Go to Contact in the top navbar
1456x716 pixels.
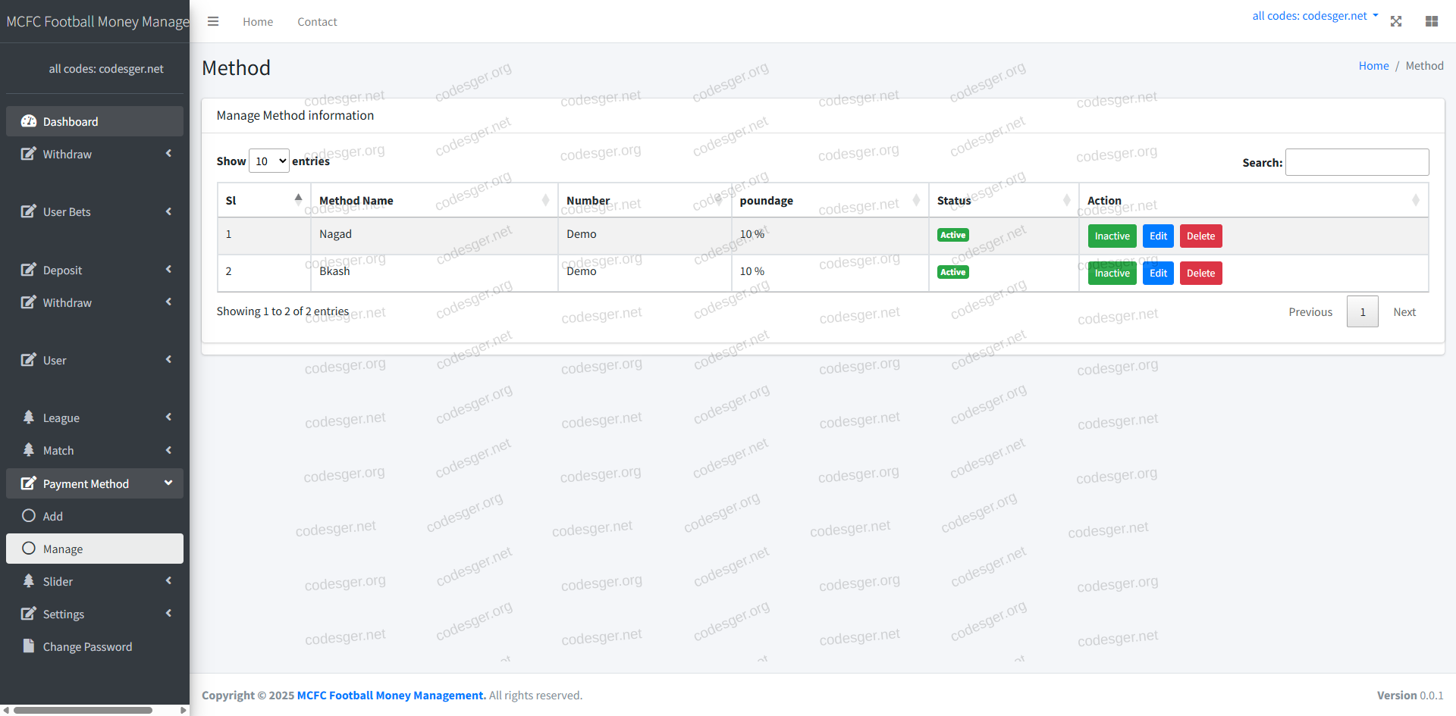point(317,22)
